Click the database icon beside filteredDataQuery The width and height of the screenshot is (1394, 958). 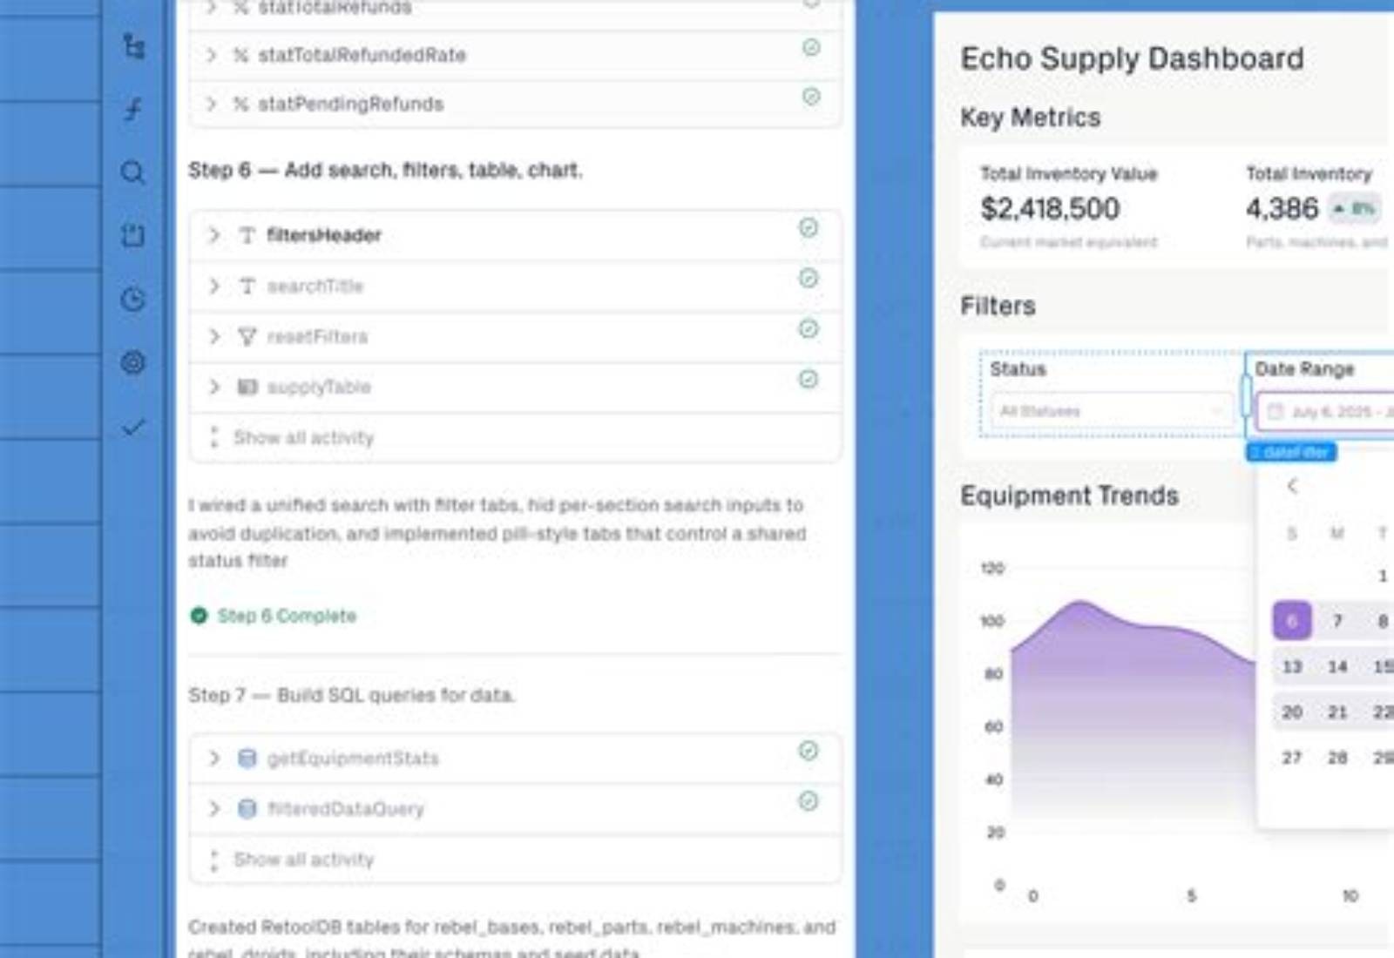pos(247,809)
